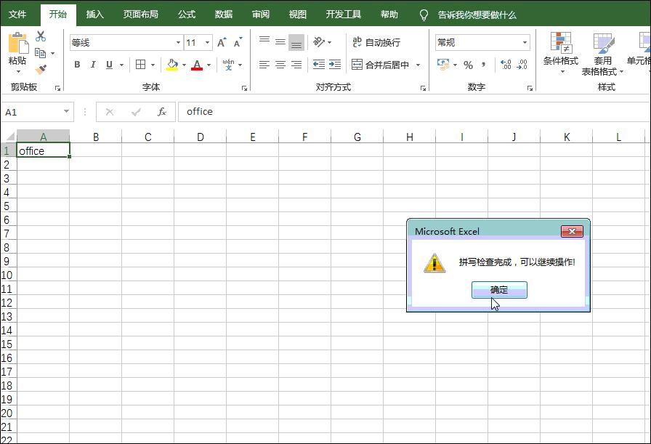Toggle bold formatting
Viewport: 651px width, 444px height.
pos(76,65)
